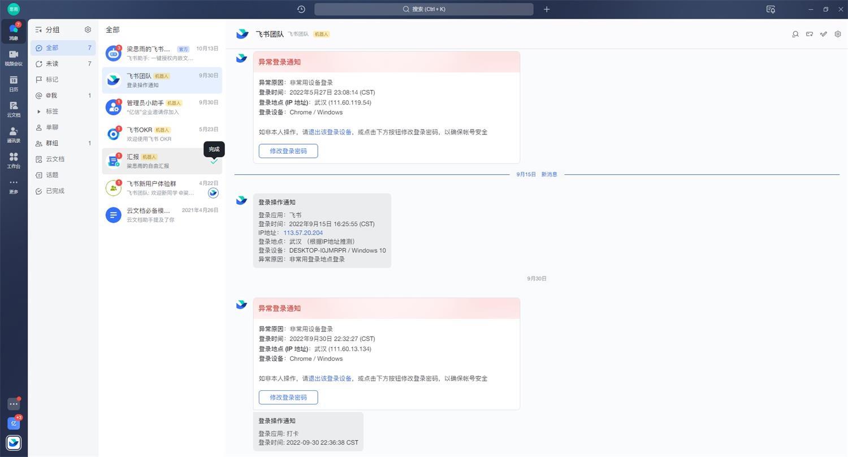Open 飞书新用户体验群 chat
848x457 pixels.
point(162,188)
